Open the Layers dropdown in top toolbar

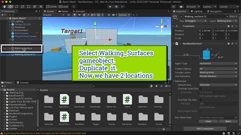(x=209, y=7)
